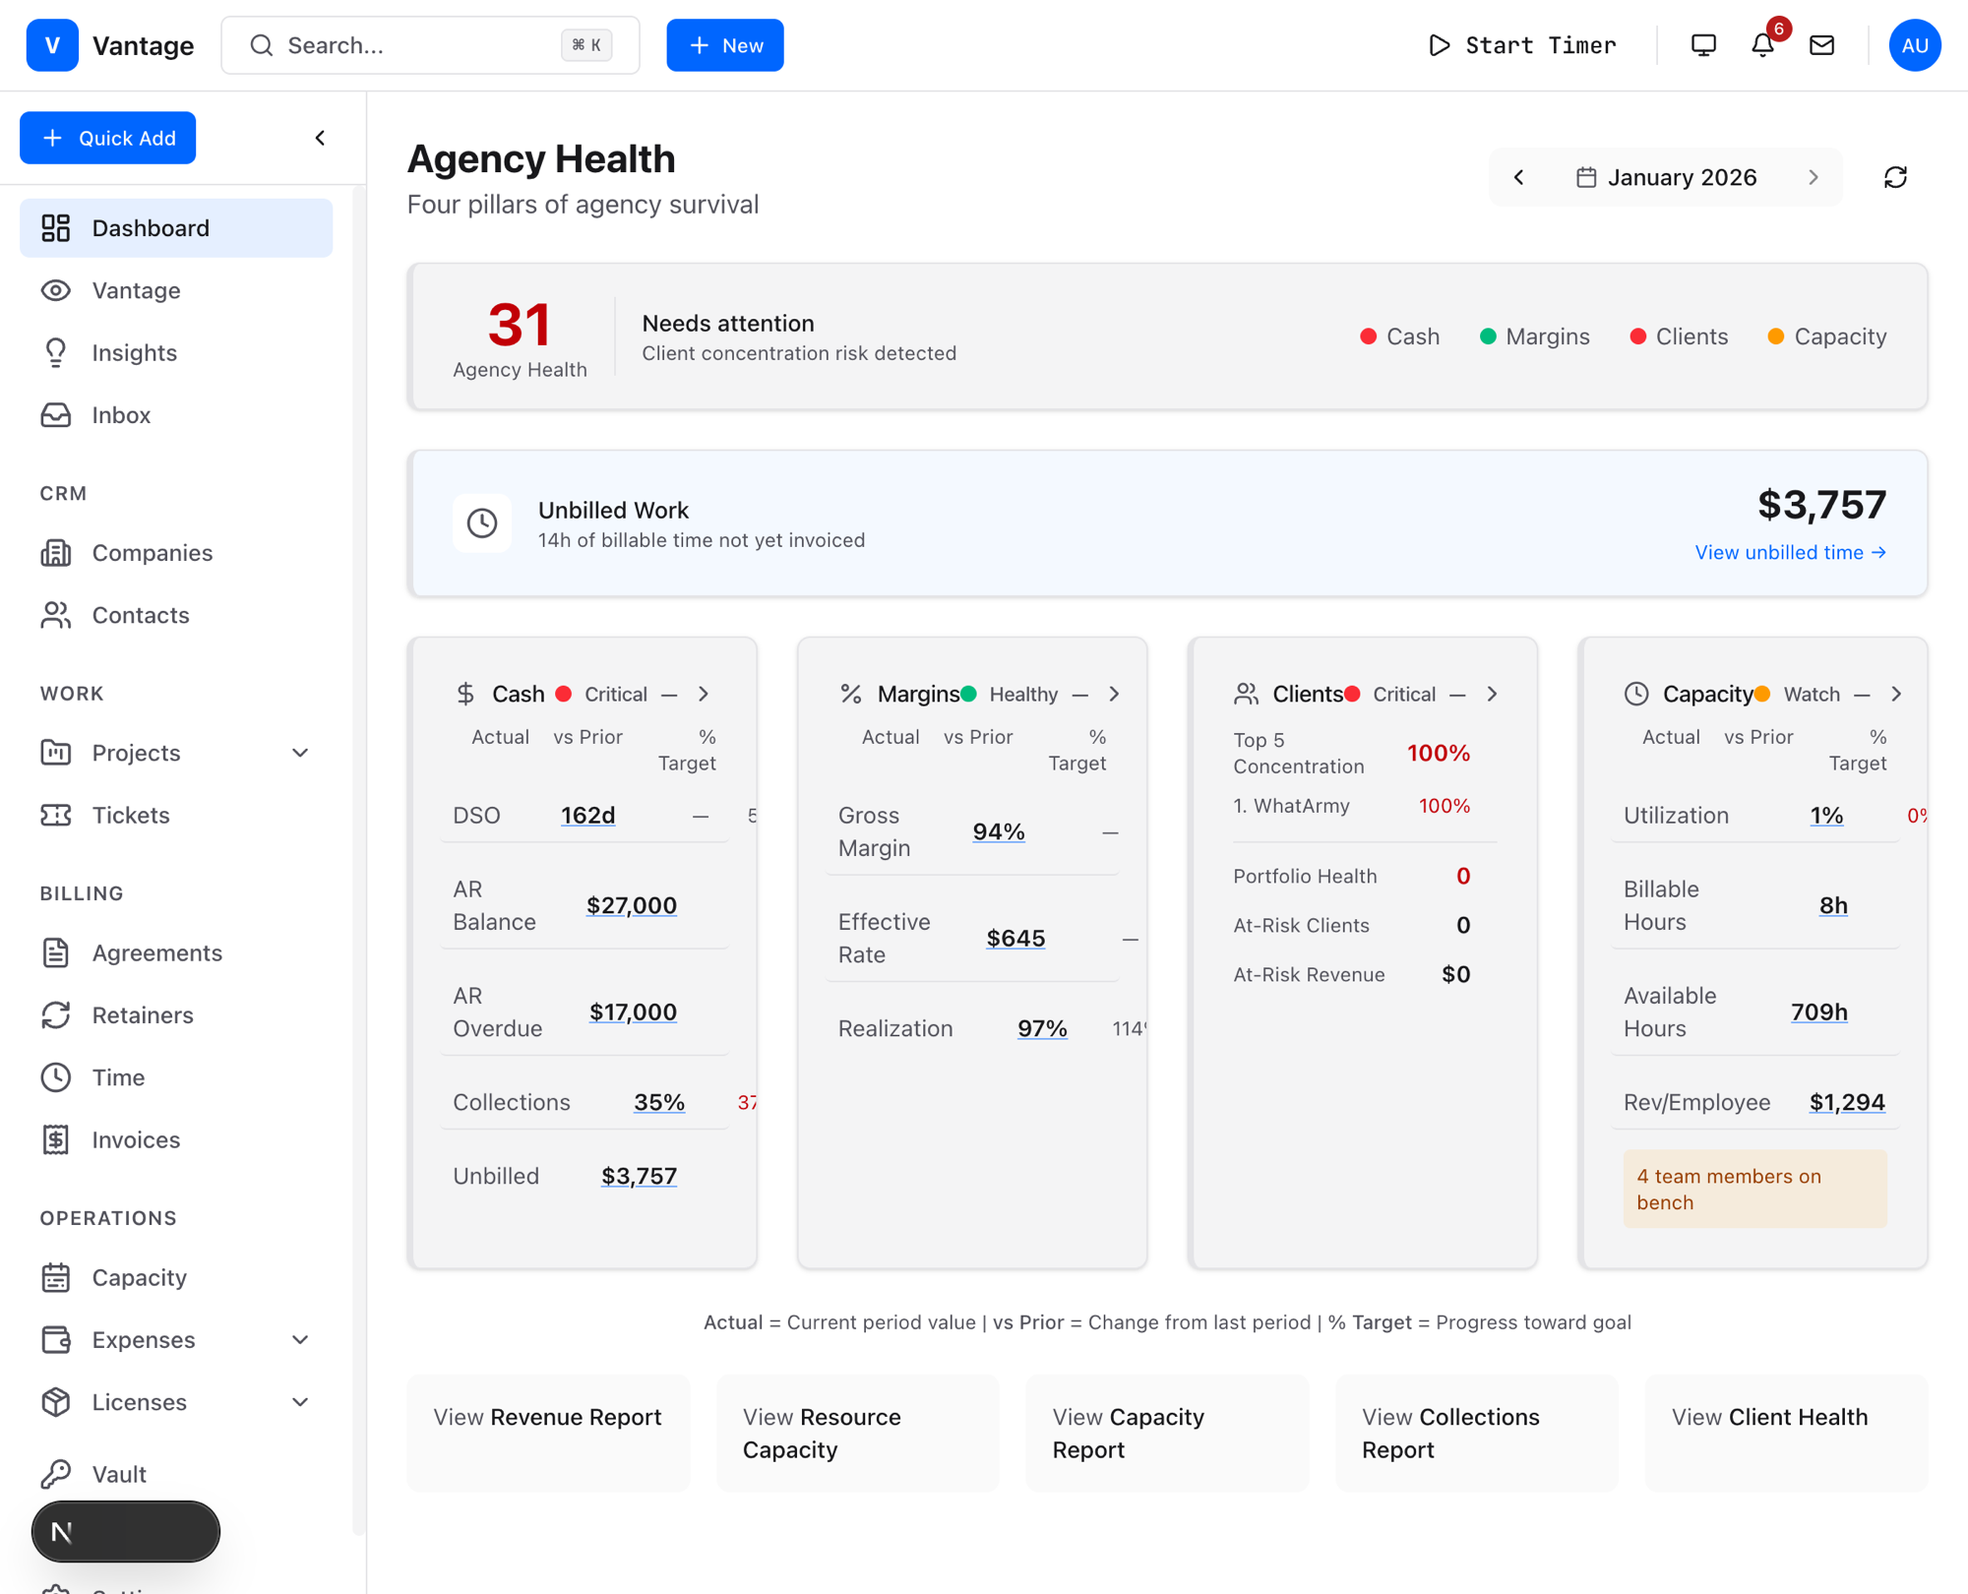The image size is (1968, 1594).
Task: Click the AU user avatar
Action: 1914,45
